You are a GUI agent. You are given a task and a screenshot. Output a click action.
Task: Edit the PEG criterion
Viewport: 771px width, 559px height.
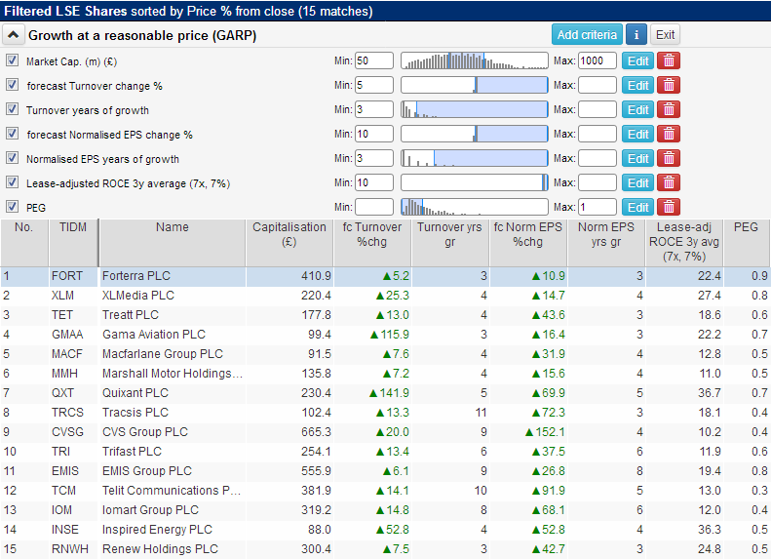coord(637,207)
